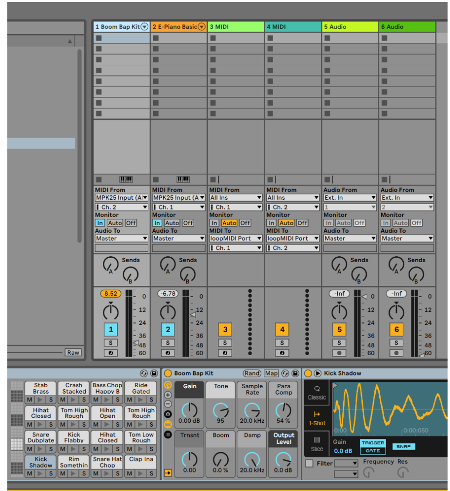Save the Boom Bap Kit preset icon

[x=295, y=373]
